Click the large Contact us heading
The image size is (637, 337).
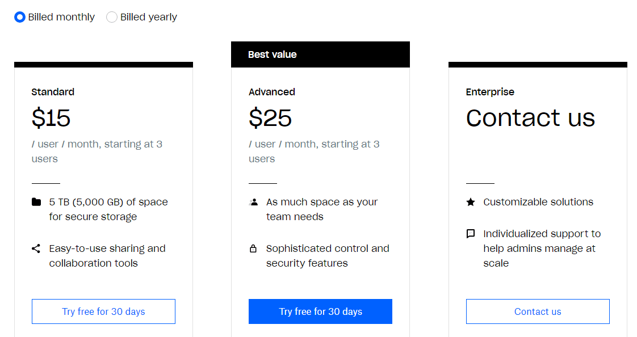tap(530, 118)
